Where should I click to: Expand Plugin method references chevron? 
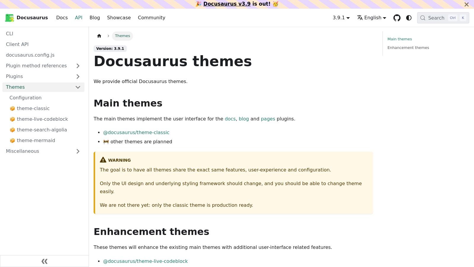tap(78, 66)
